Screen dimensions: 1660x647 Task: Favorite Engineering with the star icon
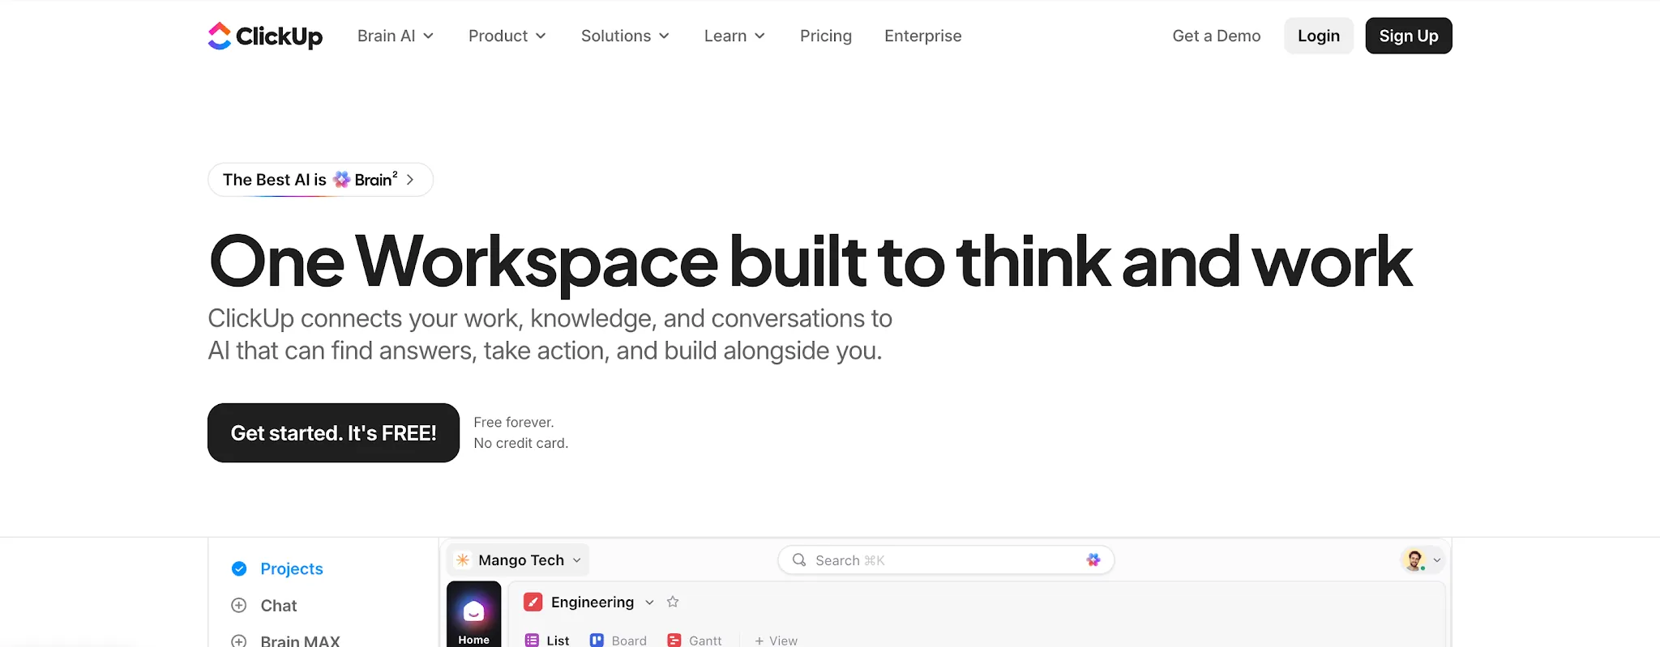tap(673, 602)
